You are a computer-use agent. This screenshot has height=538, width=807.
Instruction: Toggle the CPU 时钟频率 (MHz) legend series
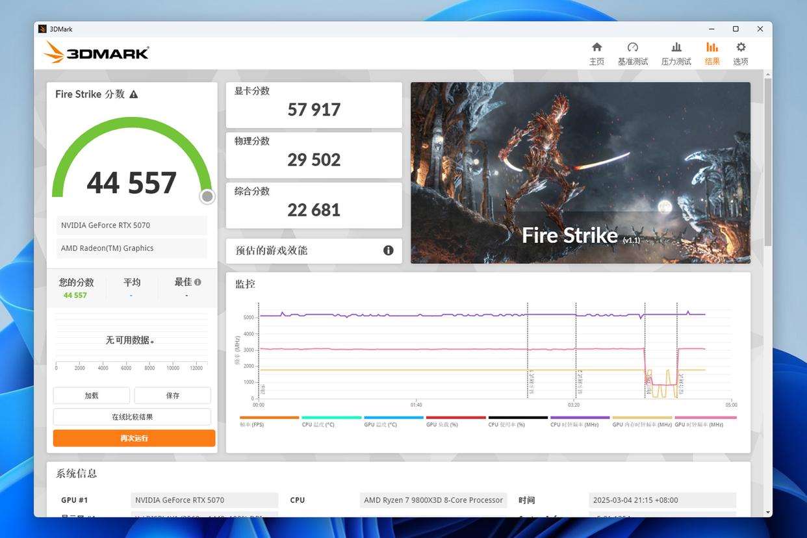(580, 422)
